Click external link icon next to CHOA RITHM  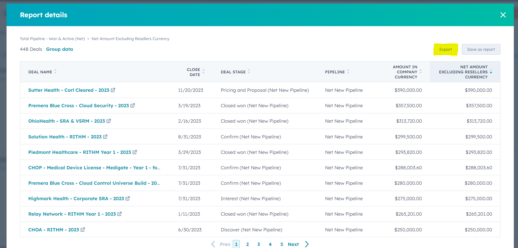[83, 230]
